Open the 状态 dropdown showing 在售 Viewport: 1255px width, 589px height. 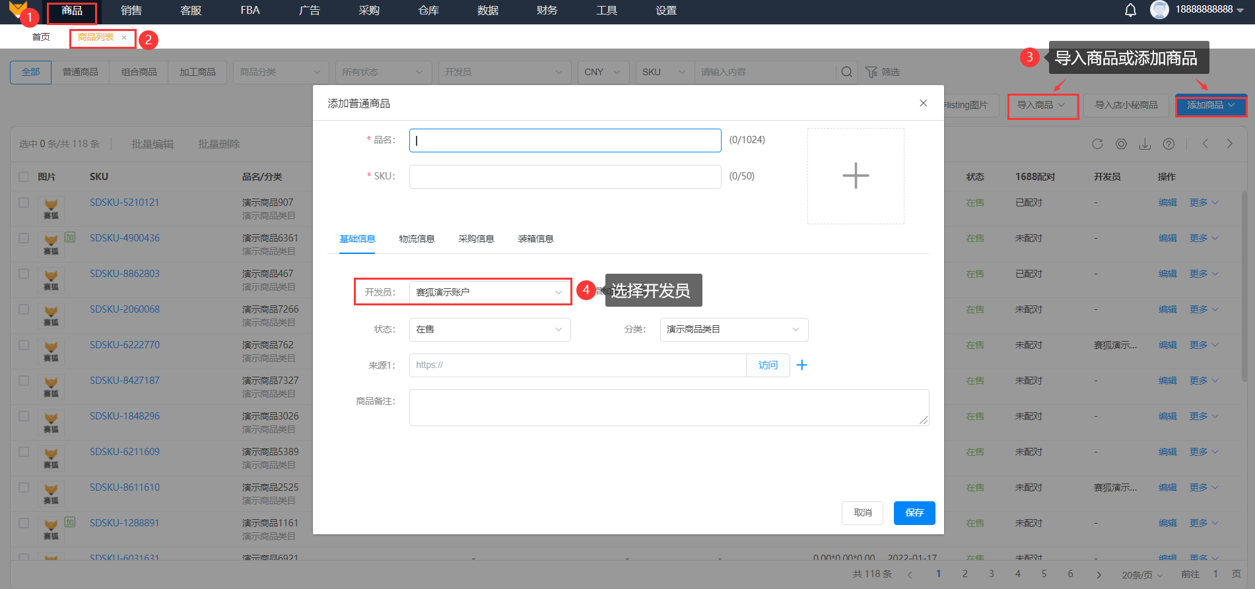click(x=489, y=329)
